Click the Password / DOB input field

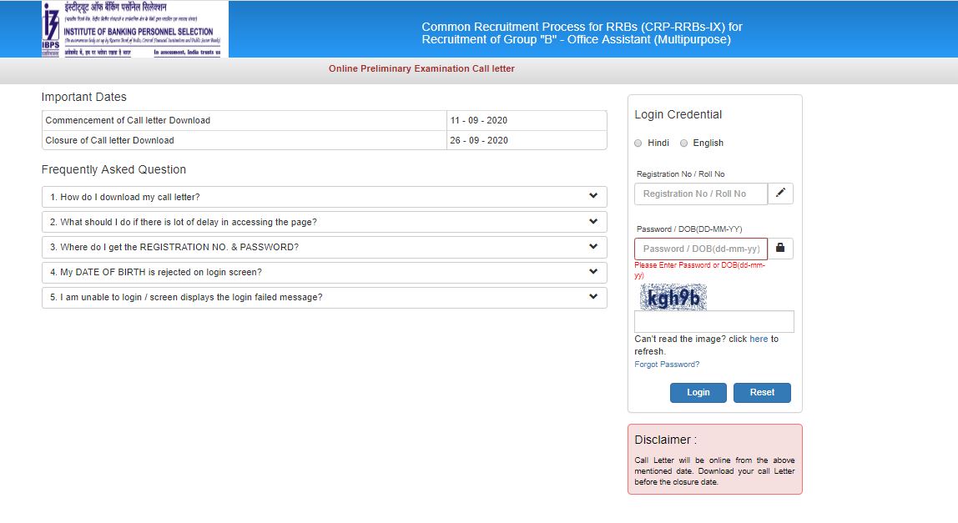(x=700, y=248)
